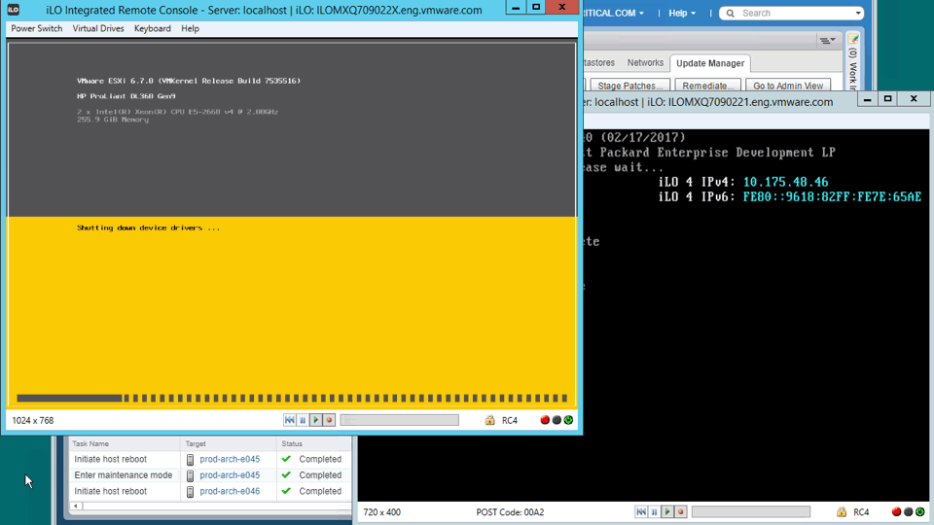Open the Keyboard menu
Image resolution: width=934 pixels, height=525 pixels.
click(153, 28)
